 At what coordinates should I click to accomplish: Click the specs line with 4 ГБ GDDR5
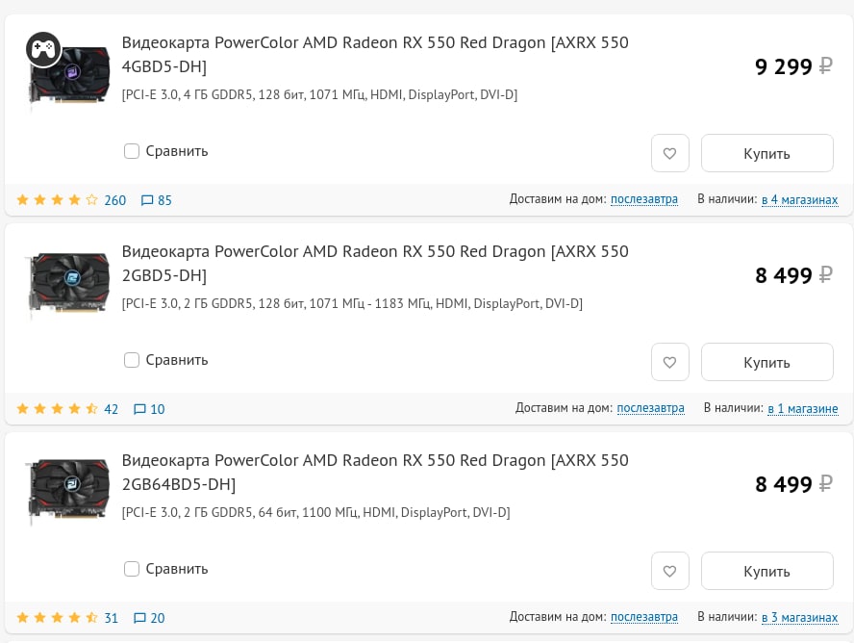[319, 95]
